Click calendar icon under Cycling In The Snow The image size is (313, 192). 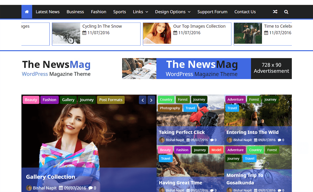(84, 33)
